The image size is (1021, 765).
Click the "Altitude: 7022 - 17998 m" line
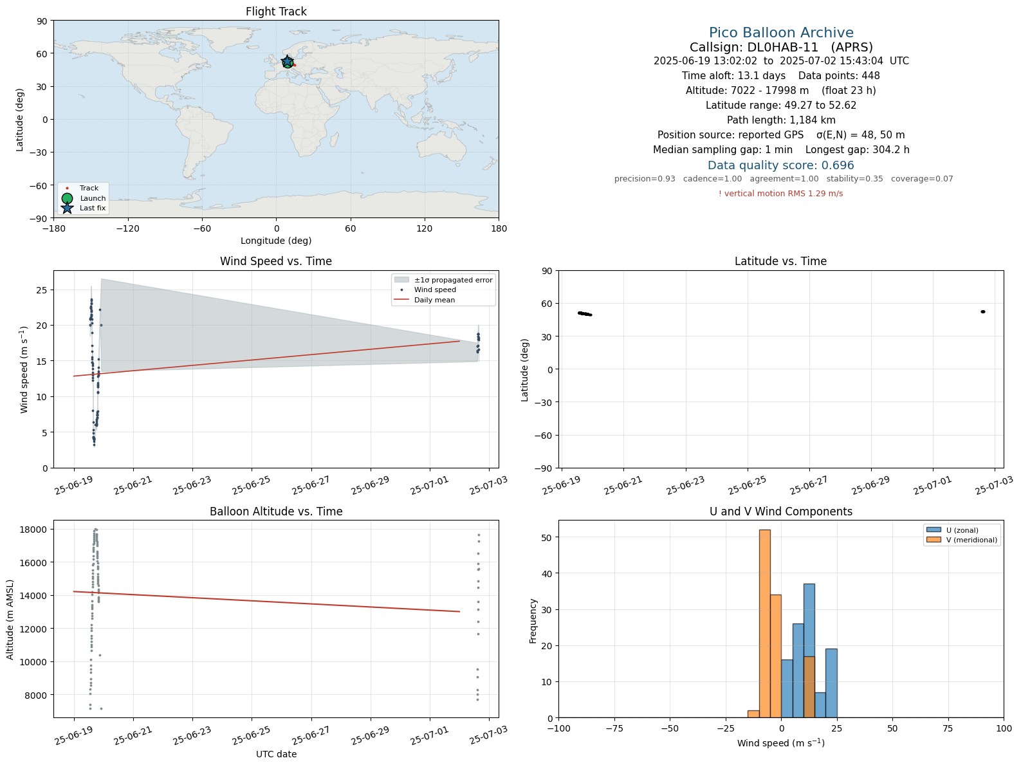coord(781,91)
